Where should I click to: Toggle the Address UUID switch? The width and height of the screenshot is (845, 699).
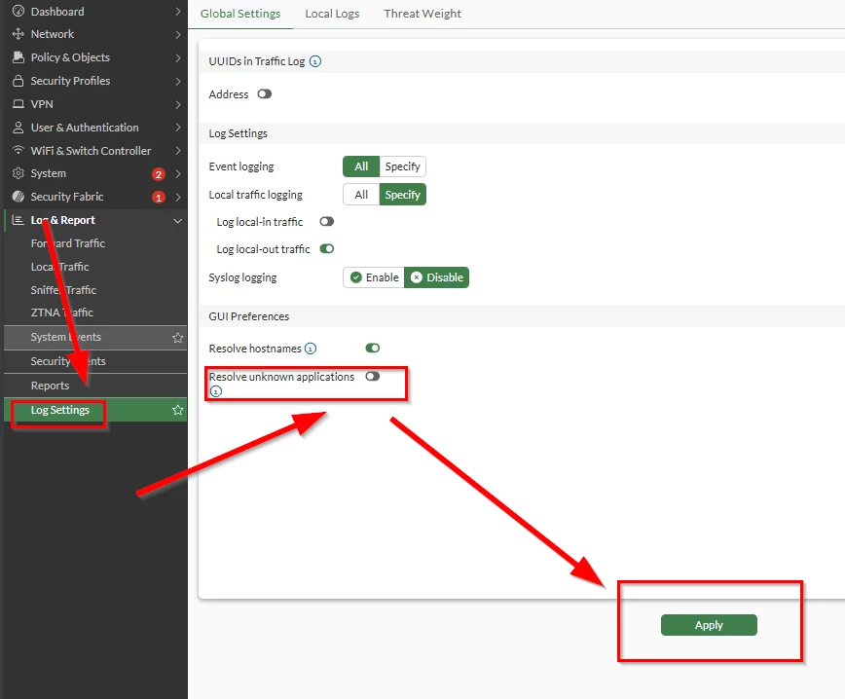tap(264, 94)
